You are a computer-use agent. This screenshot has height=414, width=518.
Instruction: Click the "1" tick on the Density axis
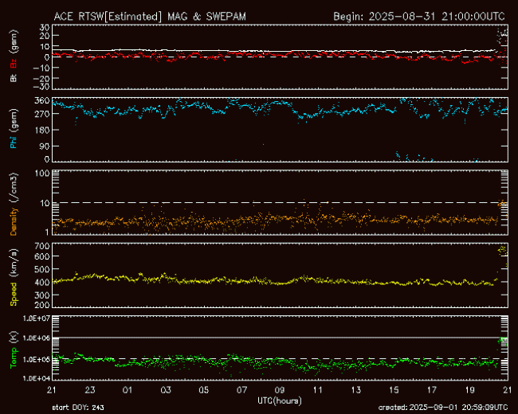[47, 232]
